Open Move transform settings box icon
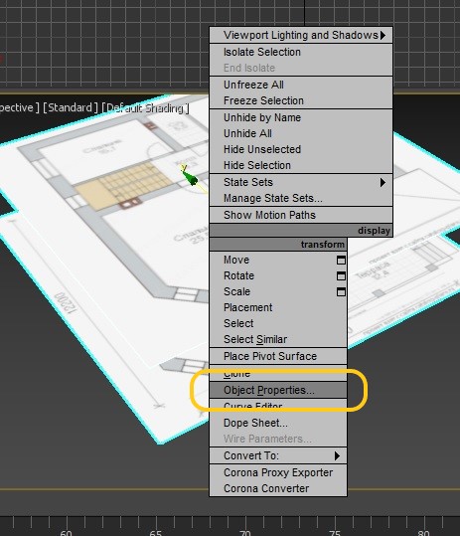Screen dimensions: 460x536 pos(341,261)
